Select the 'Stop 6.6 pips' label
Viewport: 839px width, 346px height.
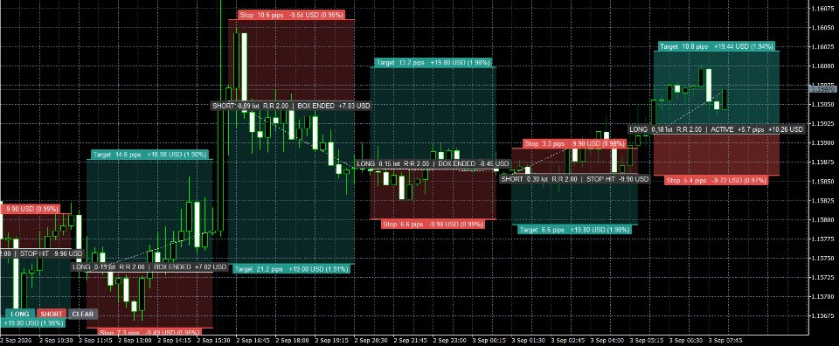[433, 224]
